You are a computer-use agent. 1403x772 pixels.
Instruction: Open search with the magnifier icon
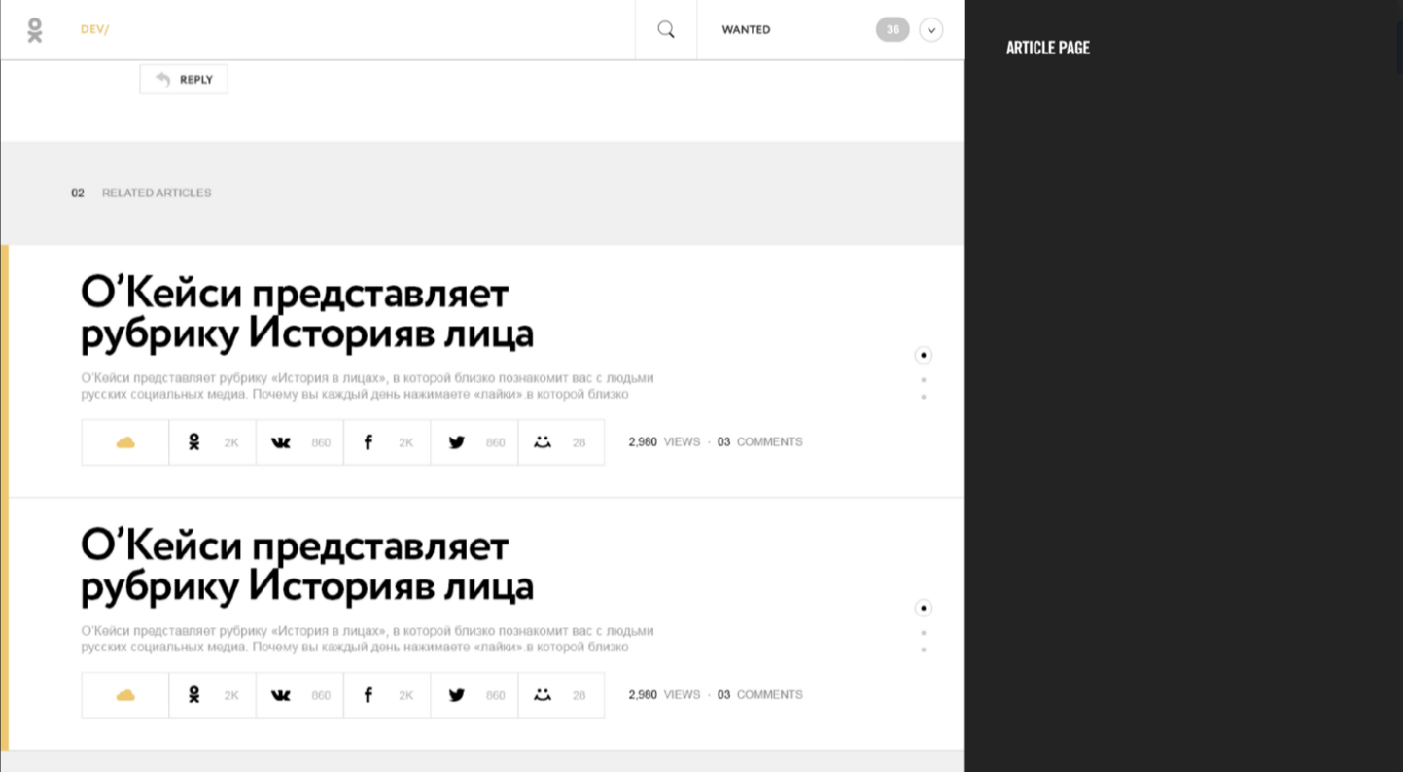(x=666, y=30)
